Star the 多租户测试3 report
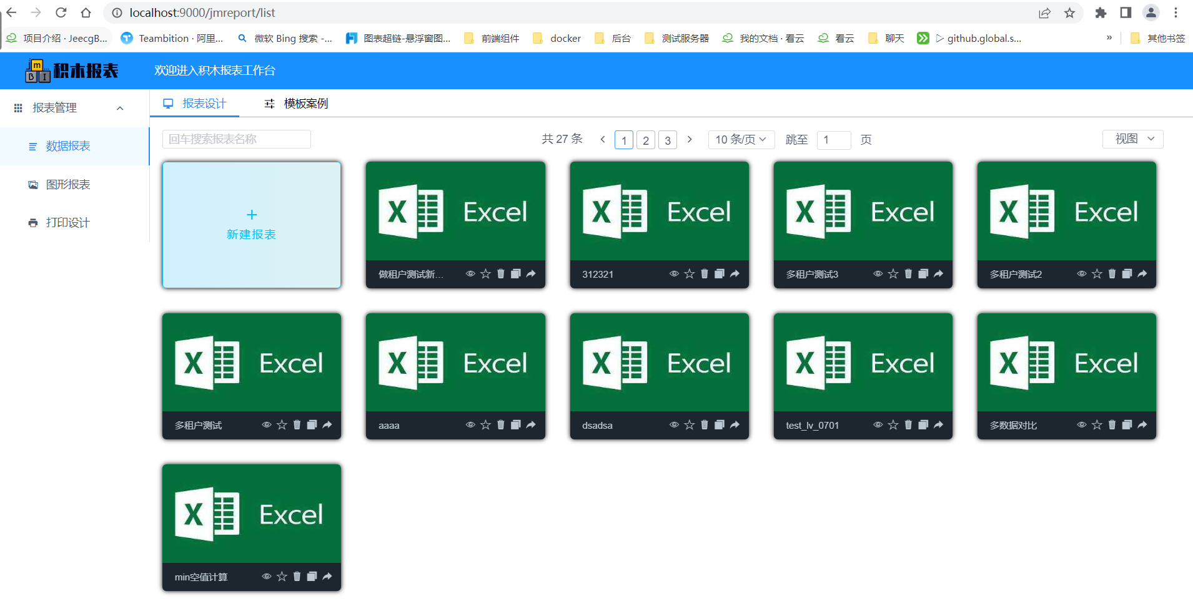 tap(893, 274)
